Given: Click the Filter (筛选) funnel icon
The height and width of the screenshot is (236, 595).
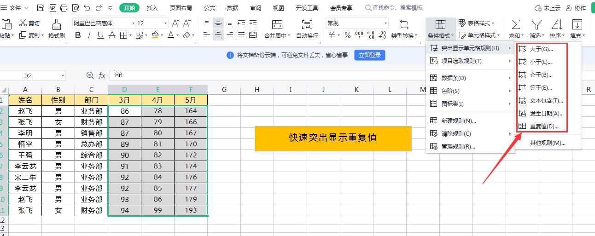Looking at the screenshot, I should [536, 24].
